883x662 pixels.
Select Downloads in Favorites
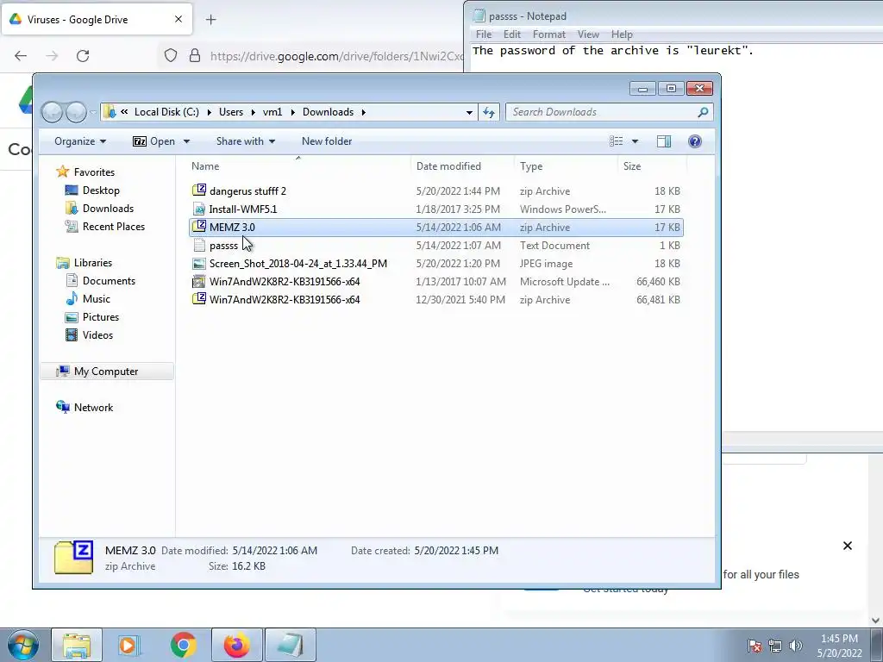pyautogui.click(x=108, y=209)
